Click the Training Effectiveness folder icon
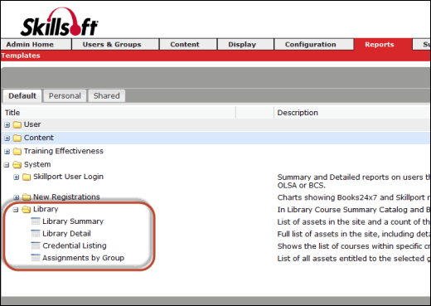This screenshot has width=431, height=306. 17,151
